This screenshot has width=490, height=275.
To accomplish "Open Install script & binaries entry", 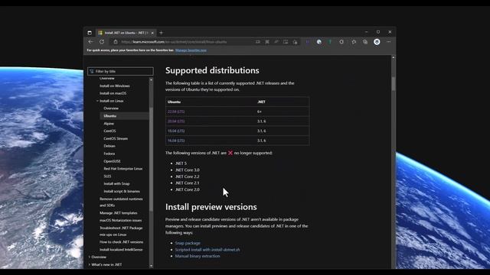I will click(122, 191).
